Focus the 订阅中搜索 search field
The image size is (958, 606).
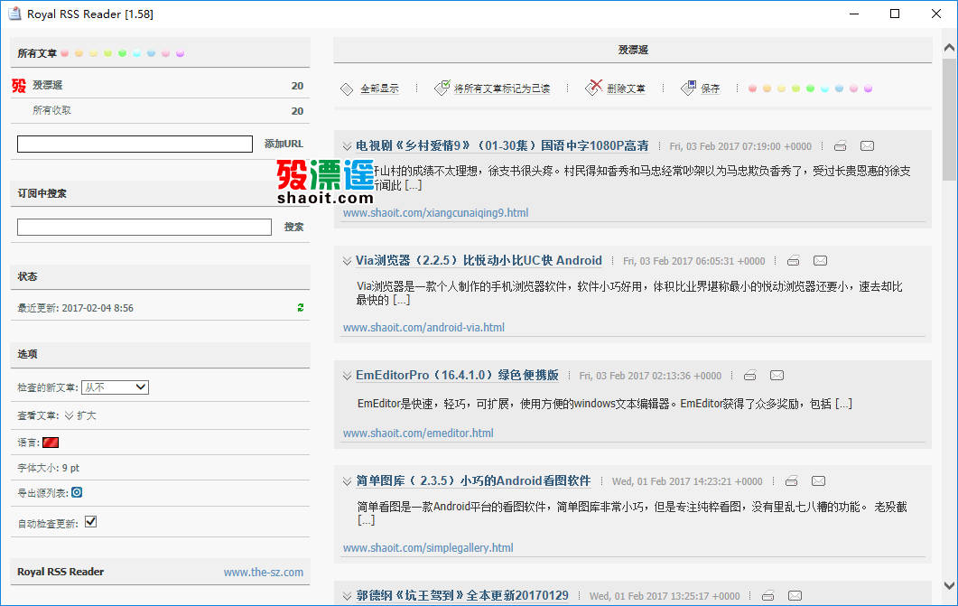tap(144, 228)
